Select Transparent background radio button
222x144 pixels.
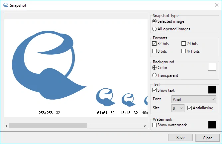(x=155, y=75)
